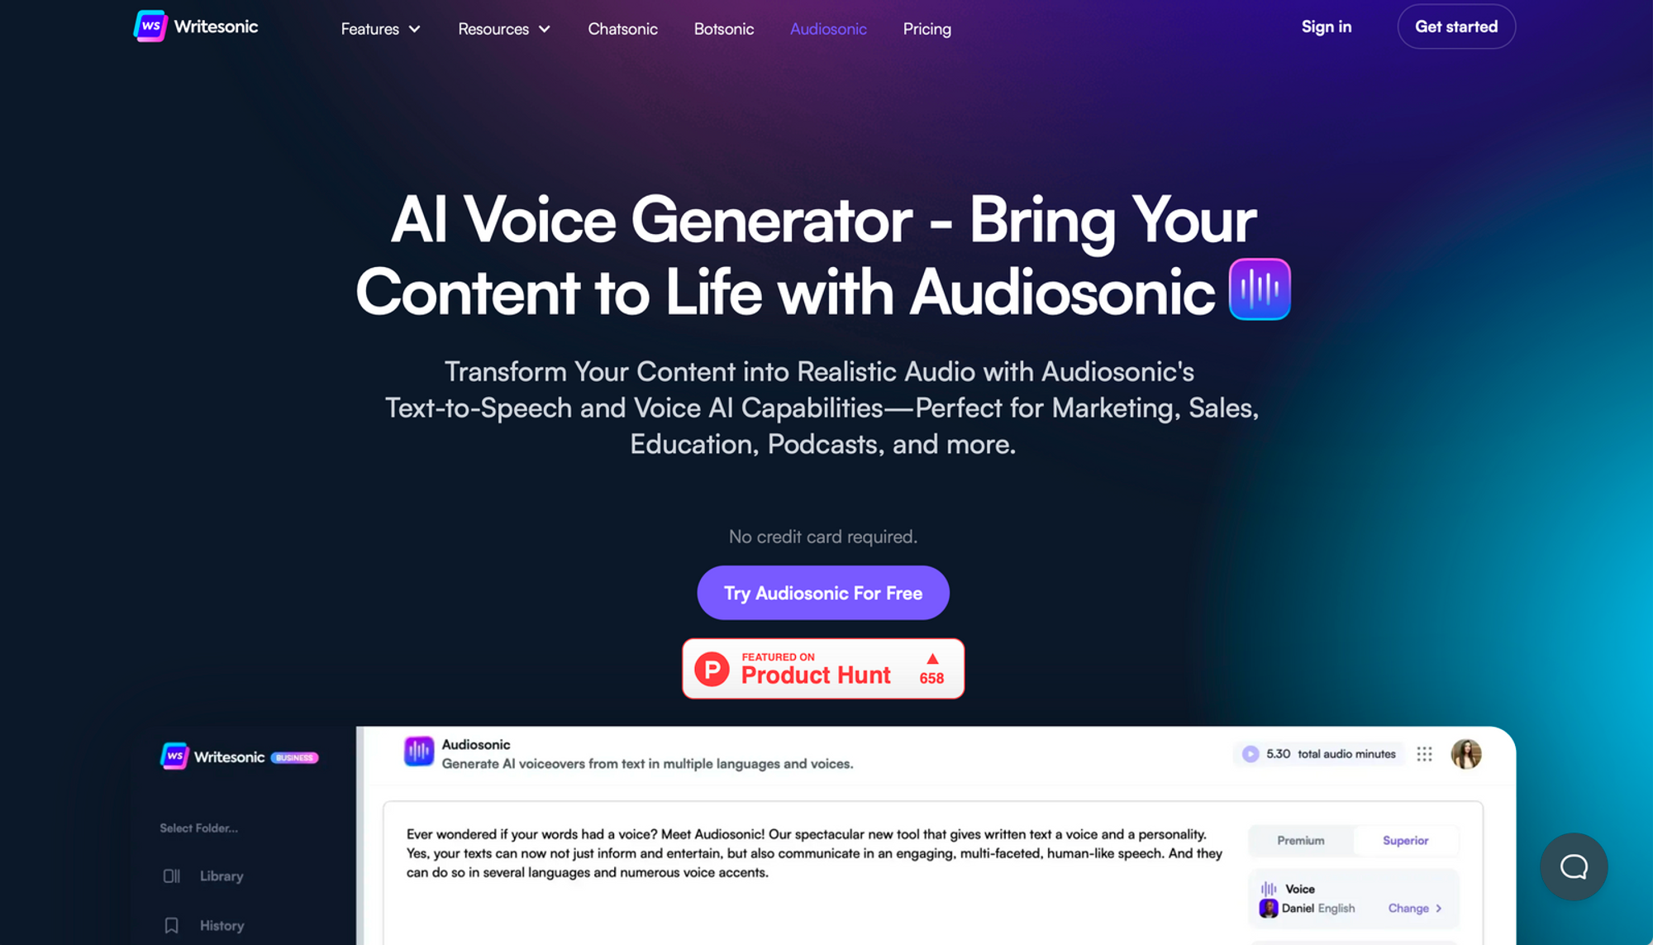Click the Library sidebar icon
Viewport: 1653px width, 945px height.
pyautogui.click(x=171, y=875)
